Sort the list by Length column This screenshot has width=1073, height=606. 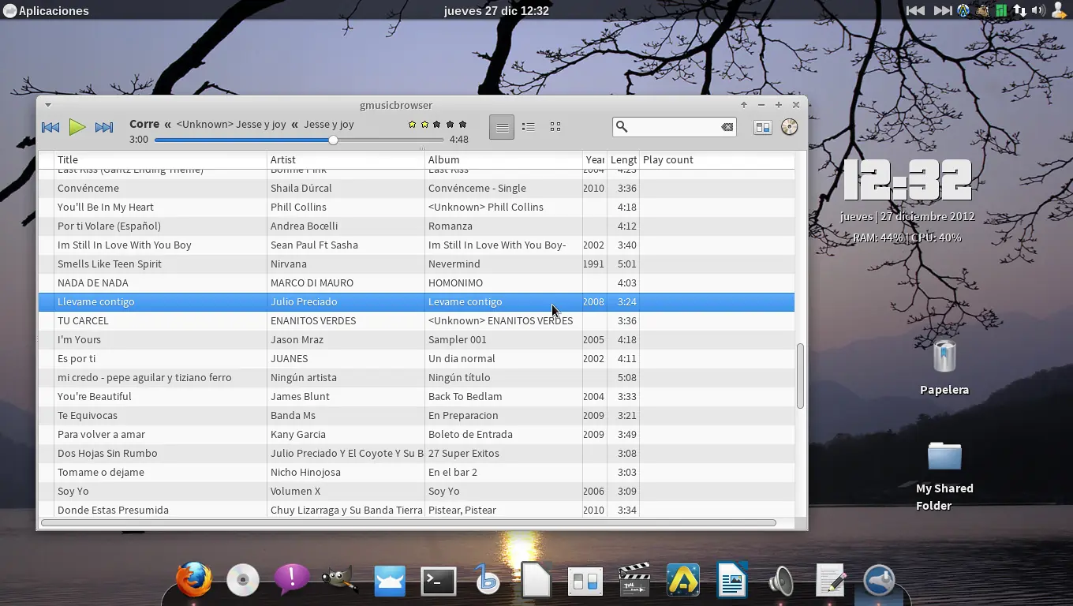pyautogui.click(x=623, y=159)
